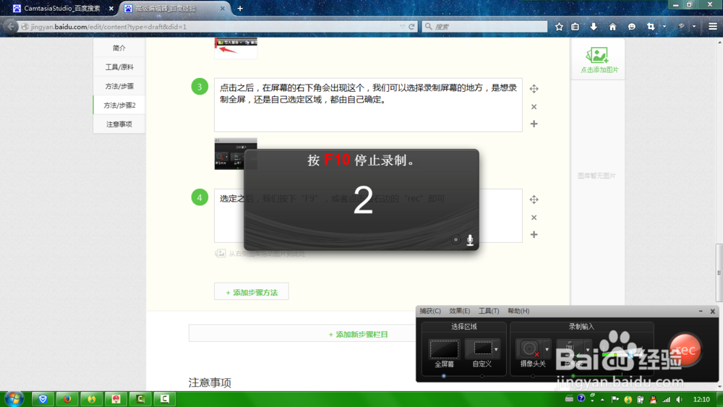Image resolution: width=723 pixels, height=407 pixels.
Task: Toggle the webcam camera off icon
Action: click(x=529, y=349)
